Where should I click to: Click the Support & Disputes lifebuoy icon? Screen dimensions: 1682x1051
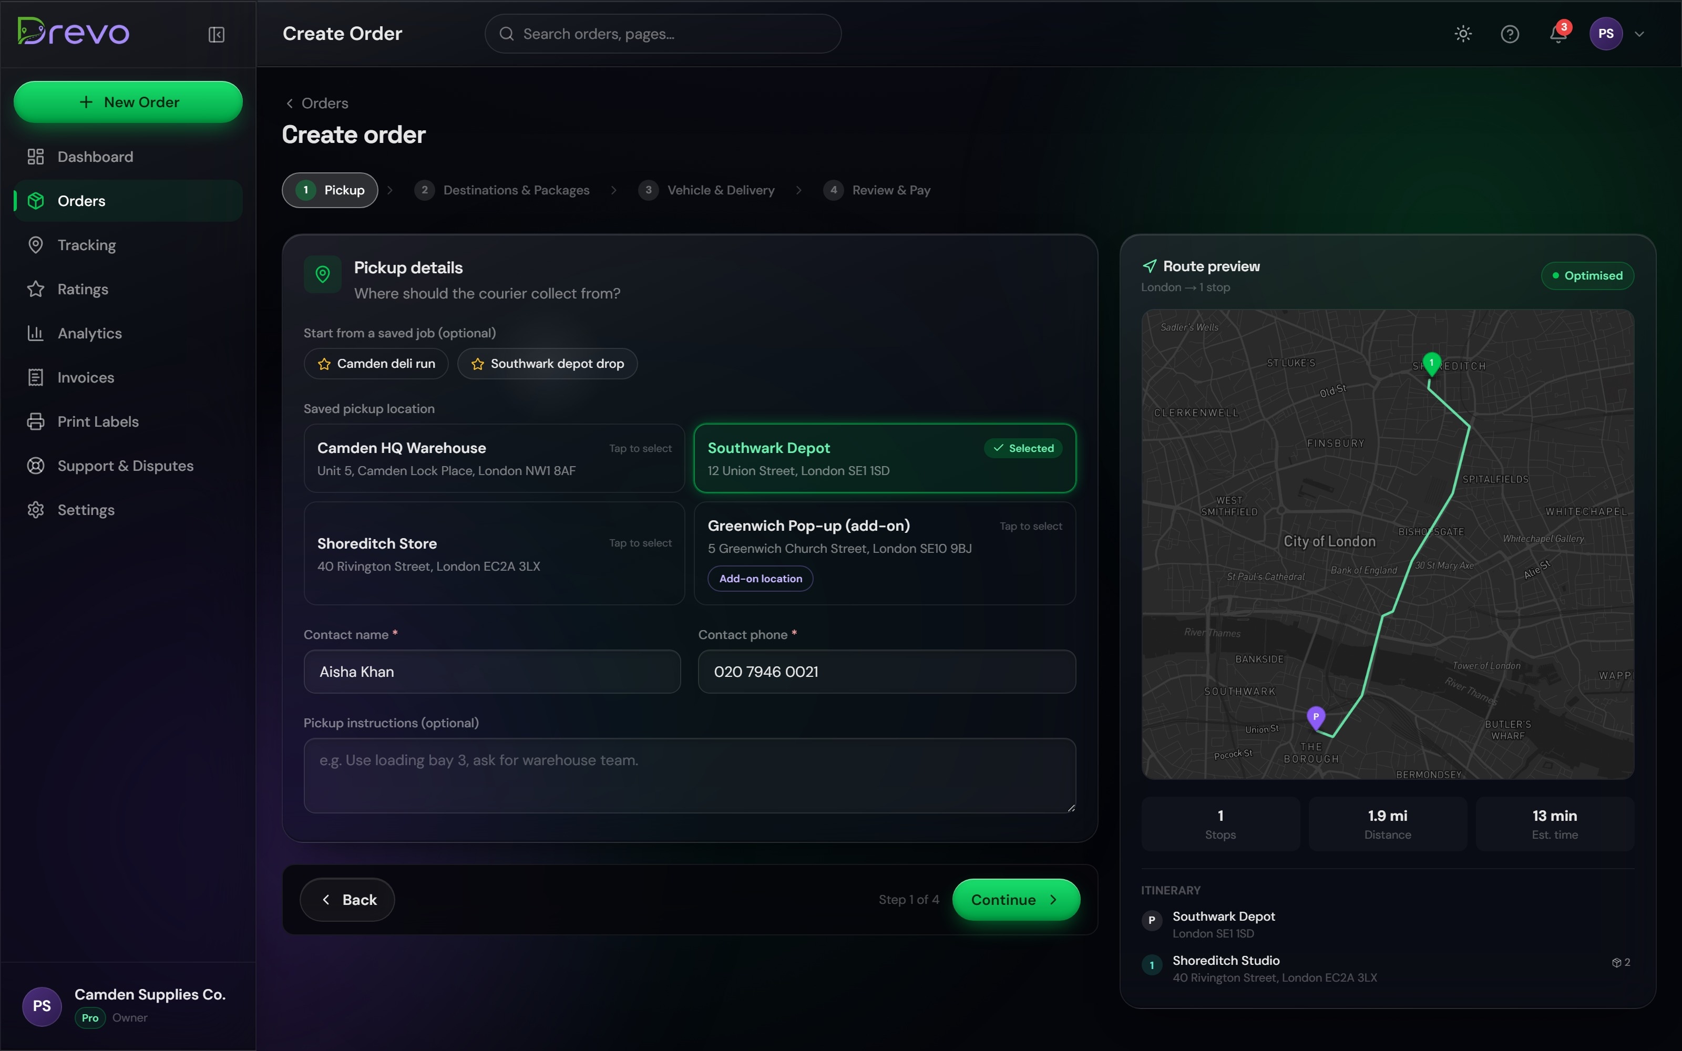[x=35, y=466]
